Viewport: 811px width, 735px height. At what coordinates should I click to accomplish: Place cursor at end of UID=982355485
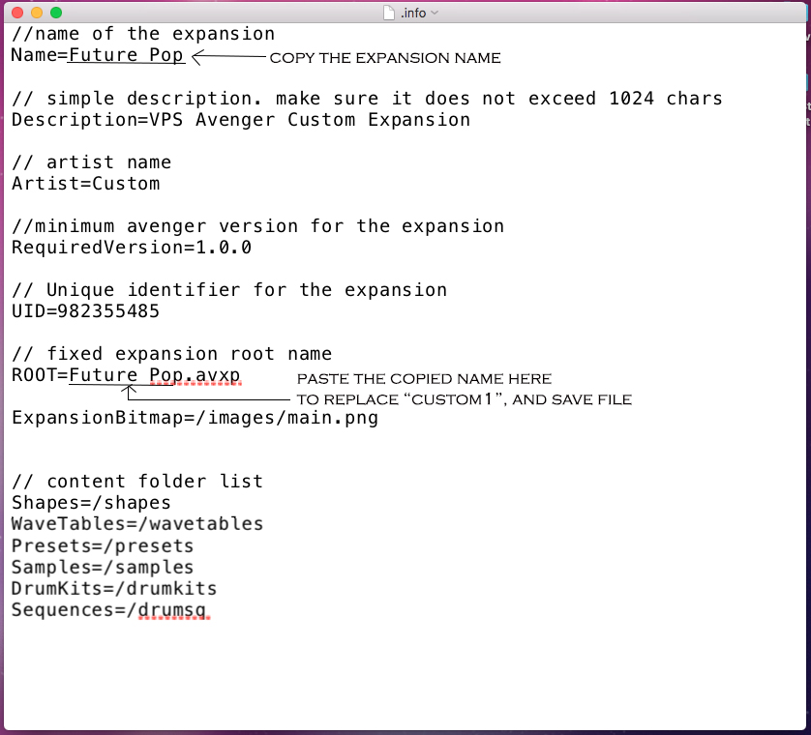point(160,311)
